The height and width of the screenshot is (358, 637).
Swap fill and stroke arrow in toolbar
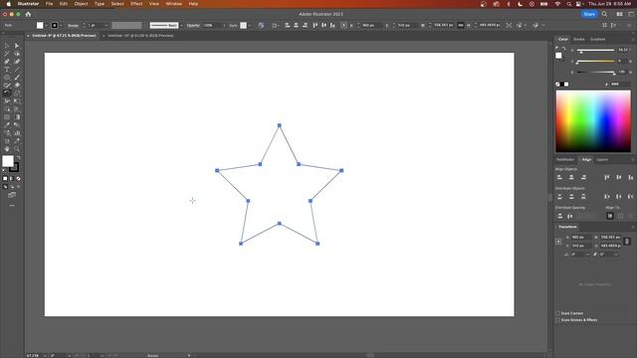(18, 157)
